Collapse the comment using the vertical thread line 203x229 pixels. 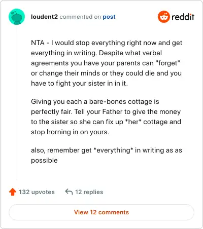pos(17,102)
